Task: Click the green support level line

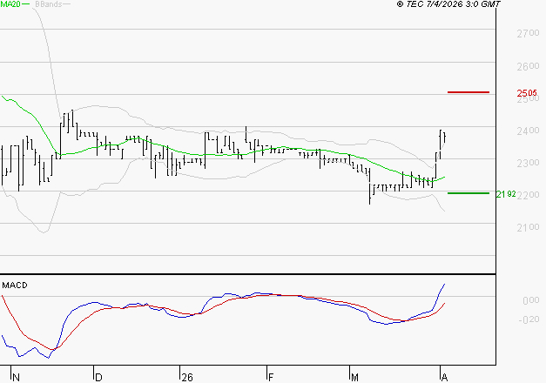Action: [x=468, y=193]
